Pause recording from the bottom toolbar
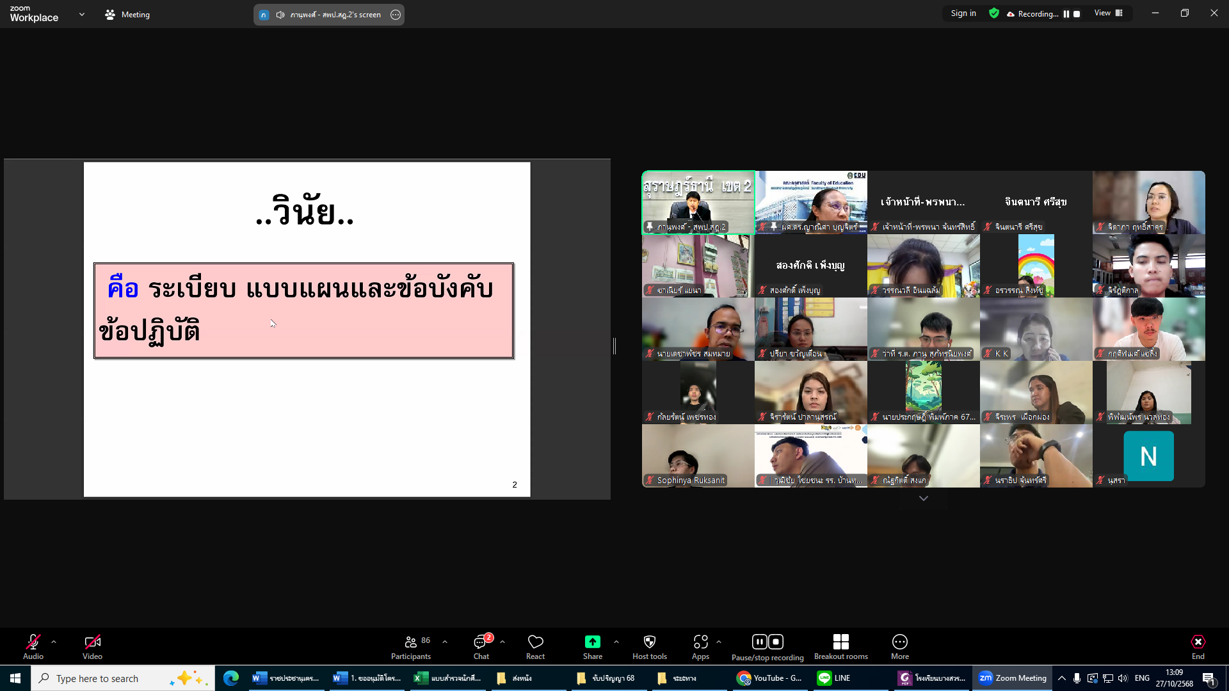1229x691 pixels. click(759, 642)
